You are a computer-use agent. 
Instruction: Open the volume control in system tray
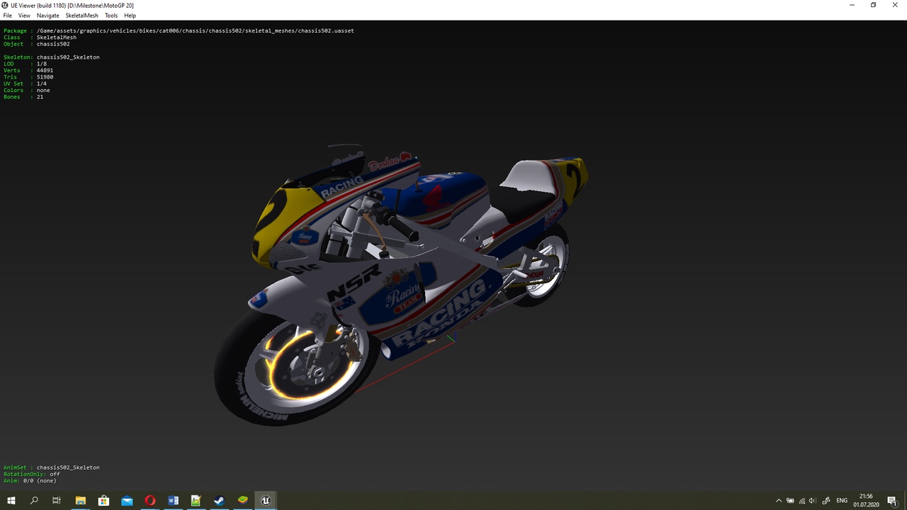coord(812,501)
